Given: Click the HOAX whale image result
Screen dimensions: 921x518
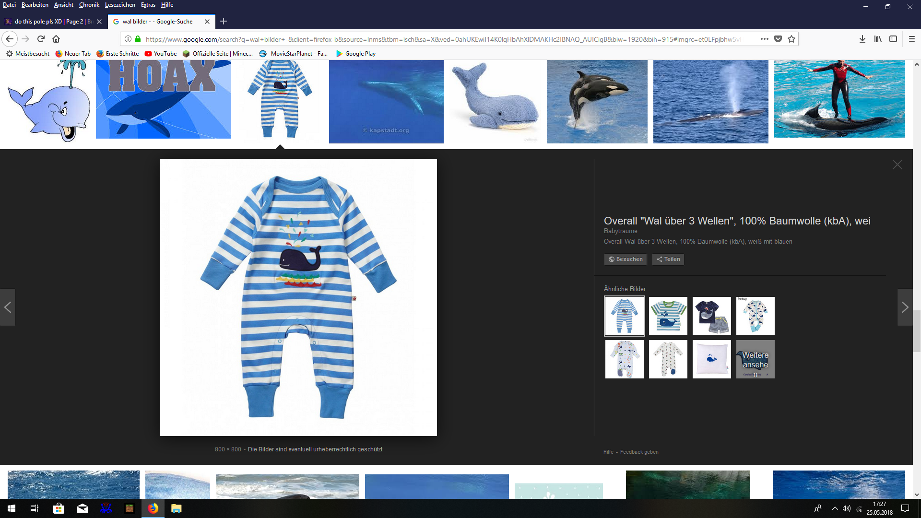Looking at the screenshot, I should 163,99.
